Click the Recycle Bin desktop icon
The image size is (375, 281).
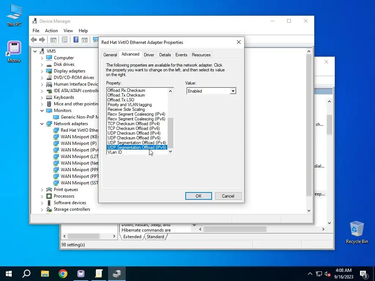click(357, 232)
